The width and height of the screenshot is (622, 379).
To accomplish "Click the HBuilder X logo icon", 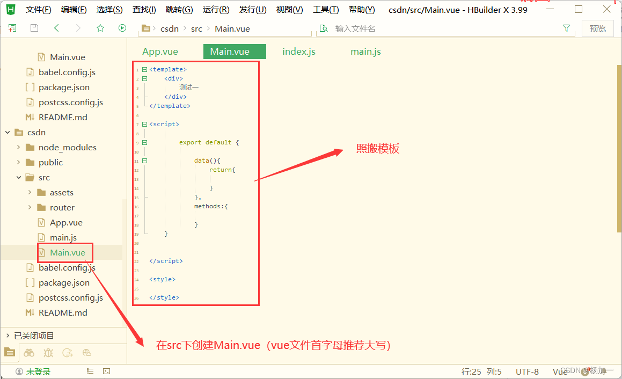I will pos(11,10).
